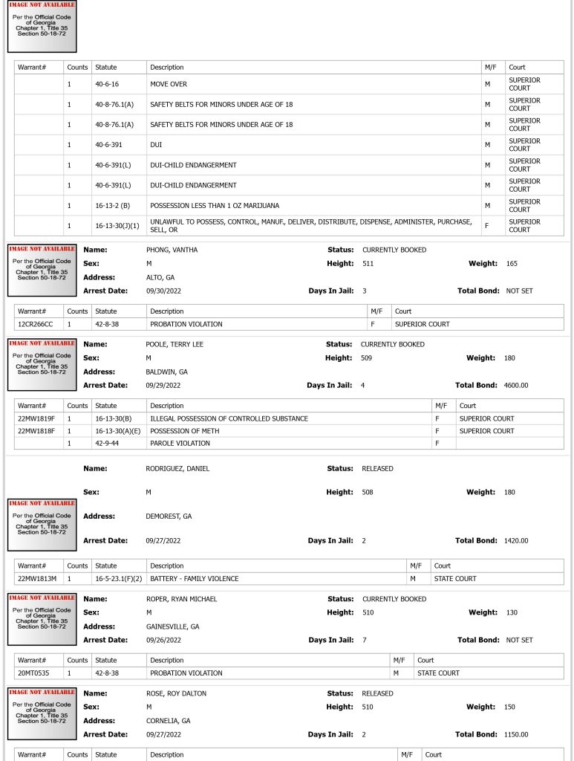Click Ryan Michael Roper's image-not-available thumbnail
574x761 pixels.
click(x=42, y=619)
